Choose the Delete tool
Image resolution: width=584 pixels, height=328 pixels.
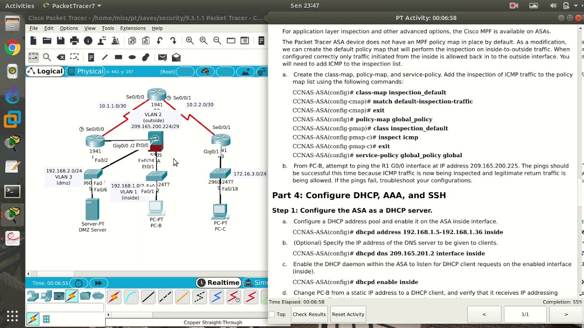tap(61, 57)
